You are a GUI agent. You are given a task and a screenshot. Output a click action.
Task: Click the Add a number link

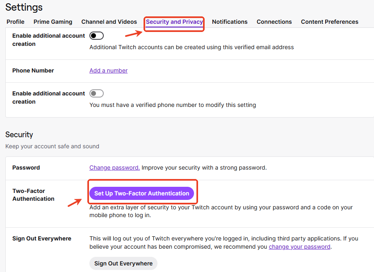tap(108, 70)
